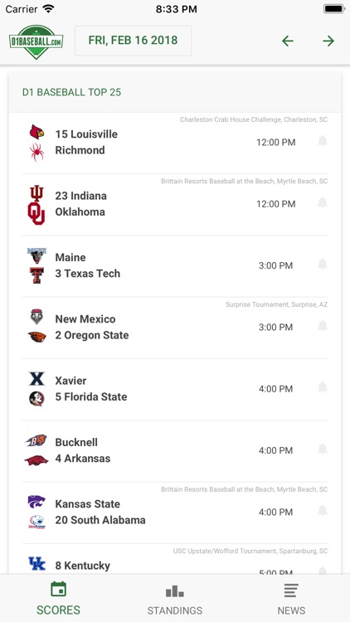Viewport: 350px width, 622px height.
Task: Enable bell for New Mexico vs Oregon State
Action: point(323,326)
